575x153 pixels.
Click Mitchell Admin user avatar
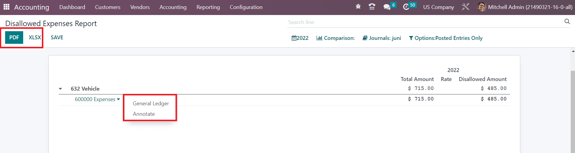coord(481,7)
